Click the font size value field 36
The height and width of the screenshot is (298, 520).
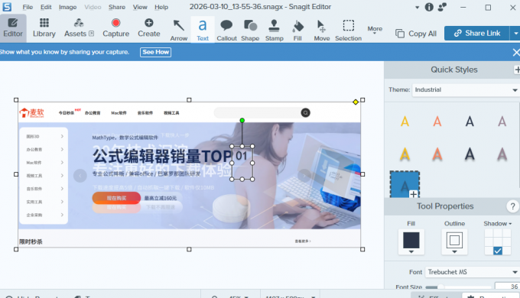[508, 287]
